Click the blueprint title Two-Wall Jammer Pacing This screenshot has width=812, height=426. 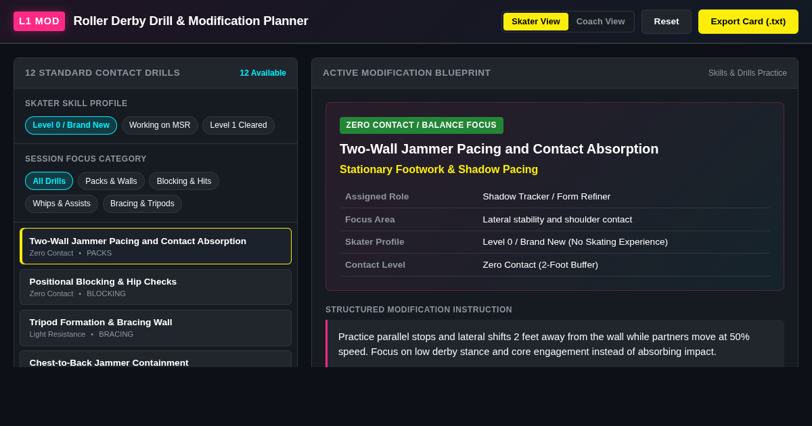click(x=499, y=149)
